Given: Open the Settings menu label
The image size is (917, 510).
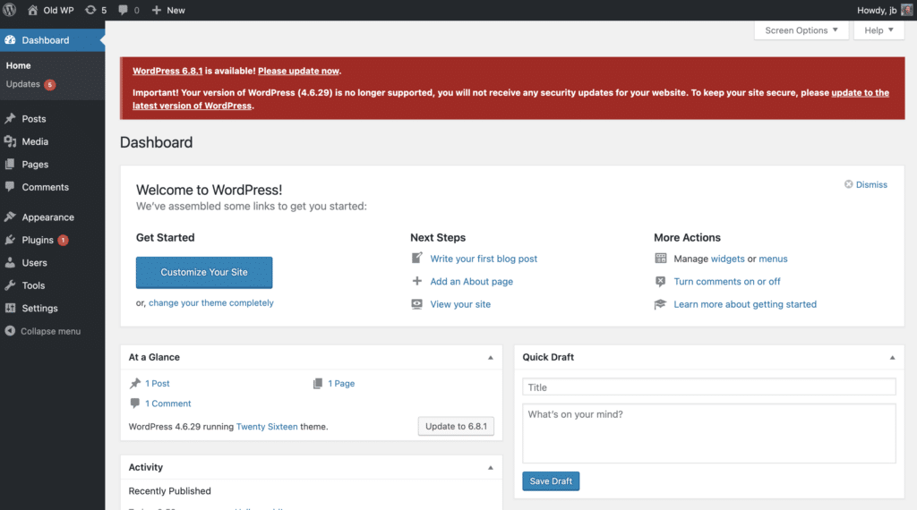Looking at the screenshot, I should coord(39,308).
